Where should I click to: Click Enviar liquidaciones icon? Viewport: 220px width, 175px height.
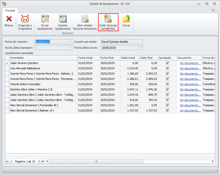45,19
